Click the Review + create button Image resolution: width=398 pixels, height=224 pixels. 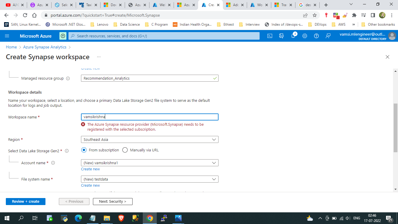click(26, 202)
